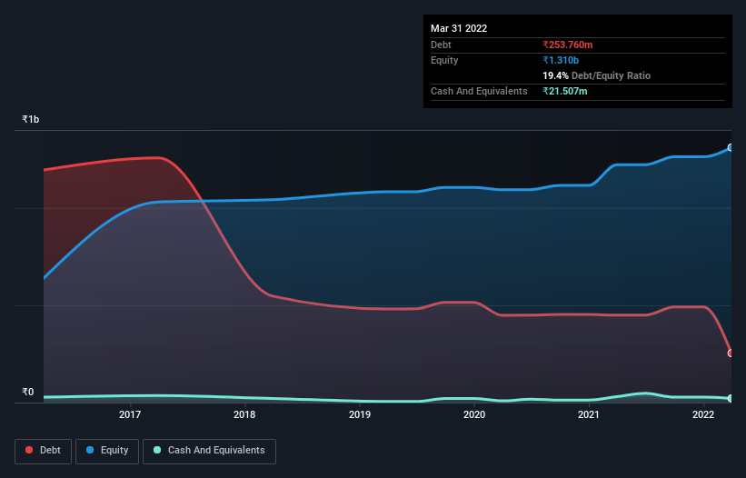The image size is (746, 478).
Task: Toggle the Equity series legend button
Action: 107,451
